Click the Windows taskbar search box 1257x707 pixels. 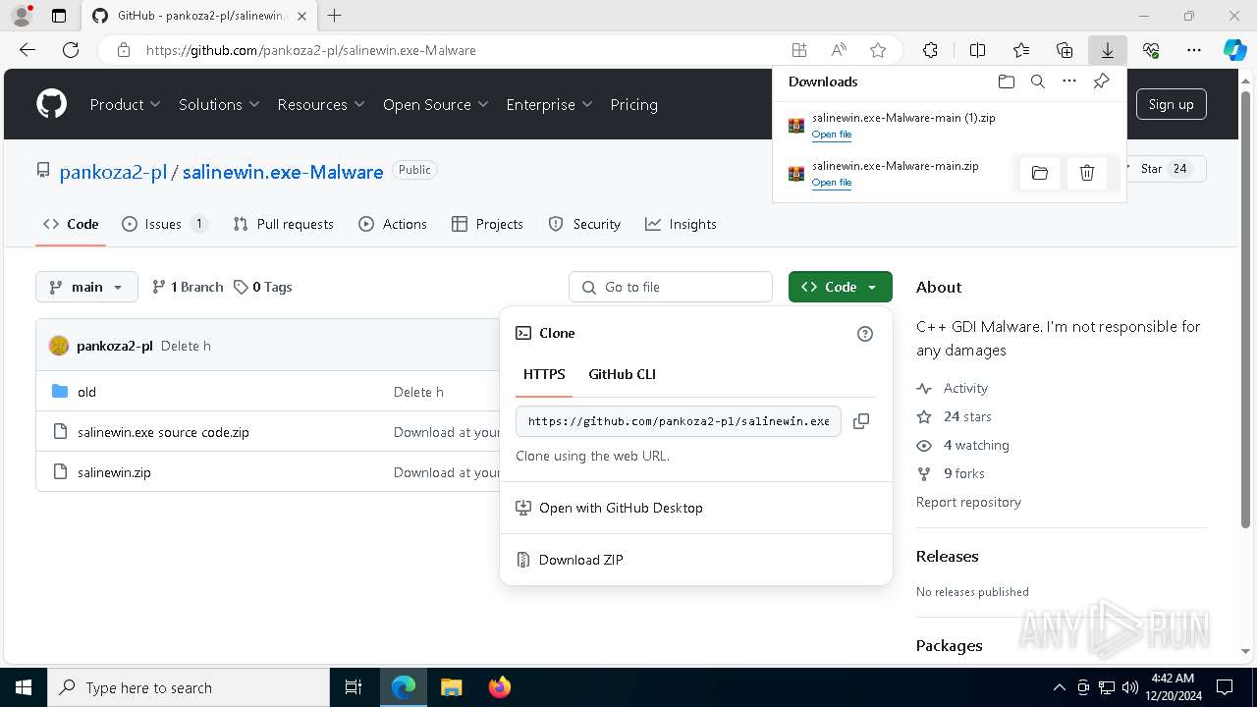pyautogui.click(x=189, y=687)
